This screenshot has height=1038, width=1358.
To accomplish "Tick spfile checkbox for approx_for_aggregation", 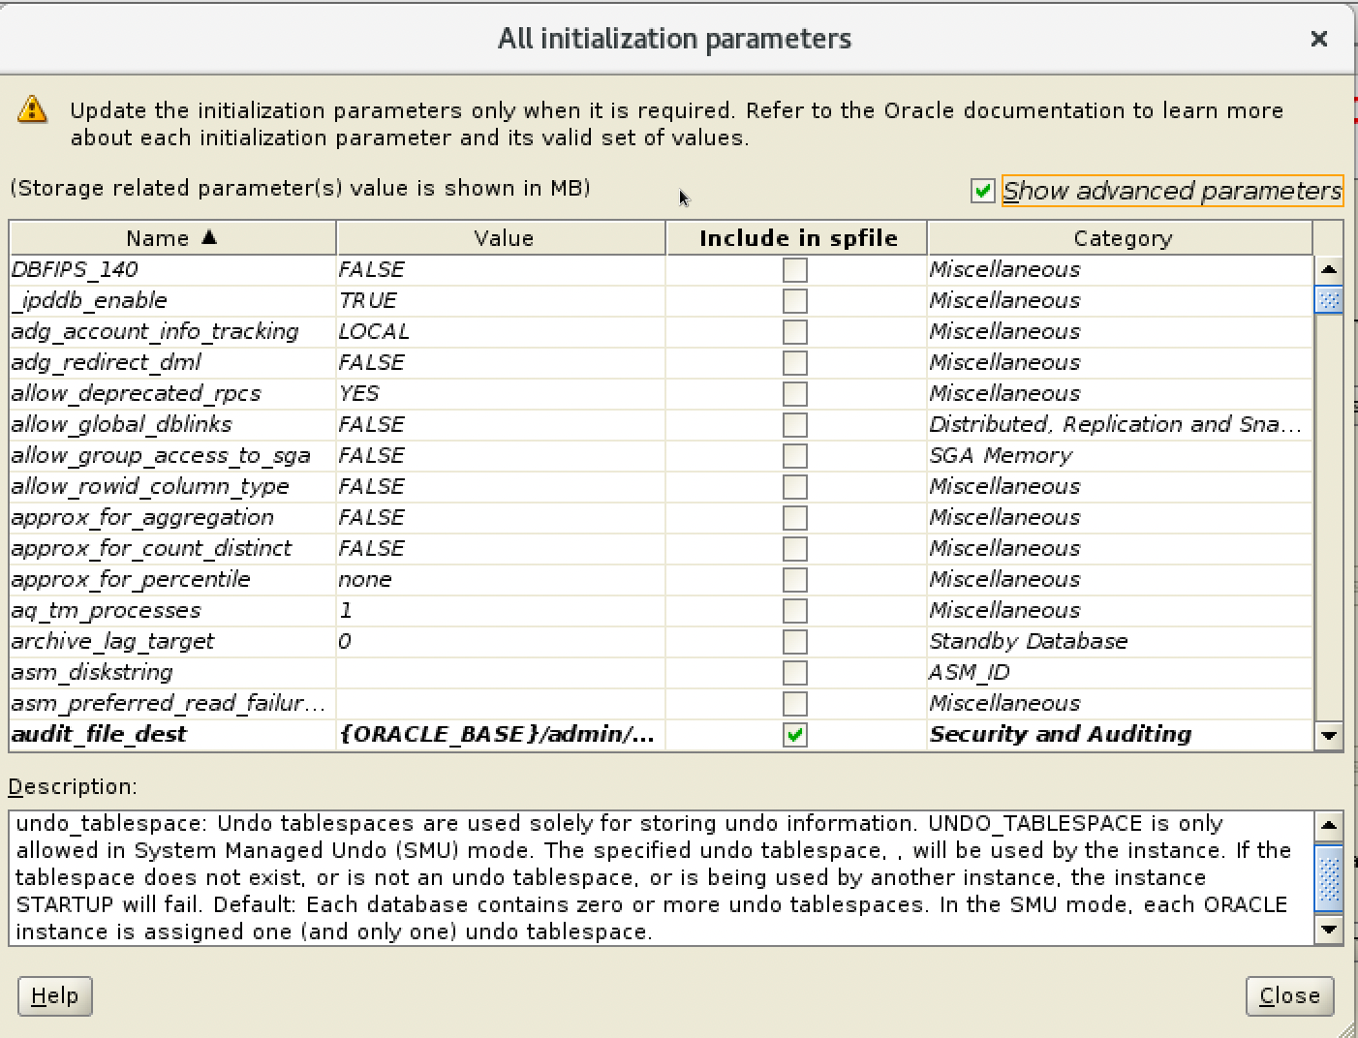I will coord(795,518).
